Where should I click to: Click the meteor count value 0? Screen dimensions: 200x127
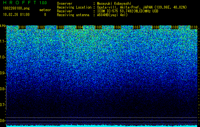pos(45,15)
